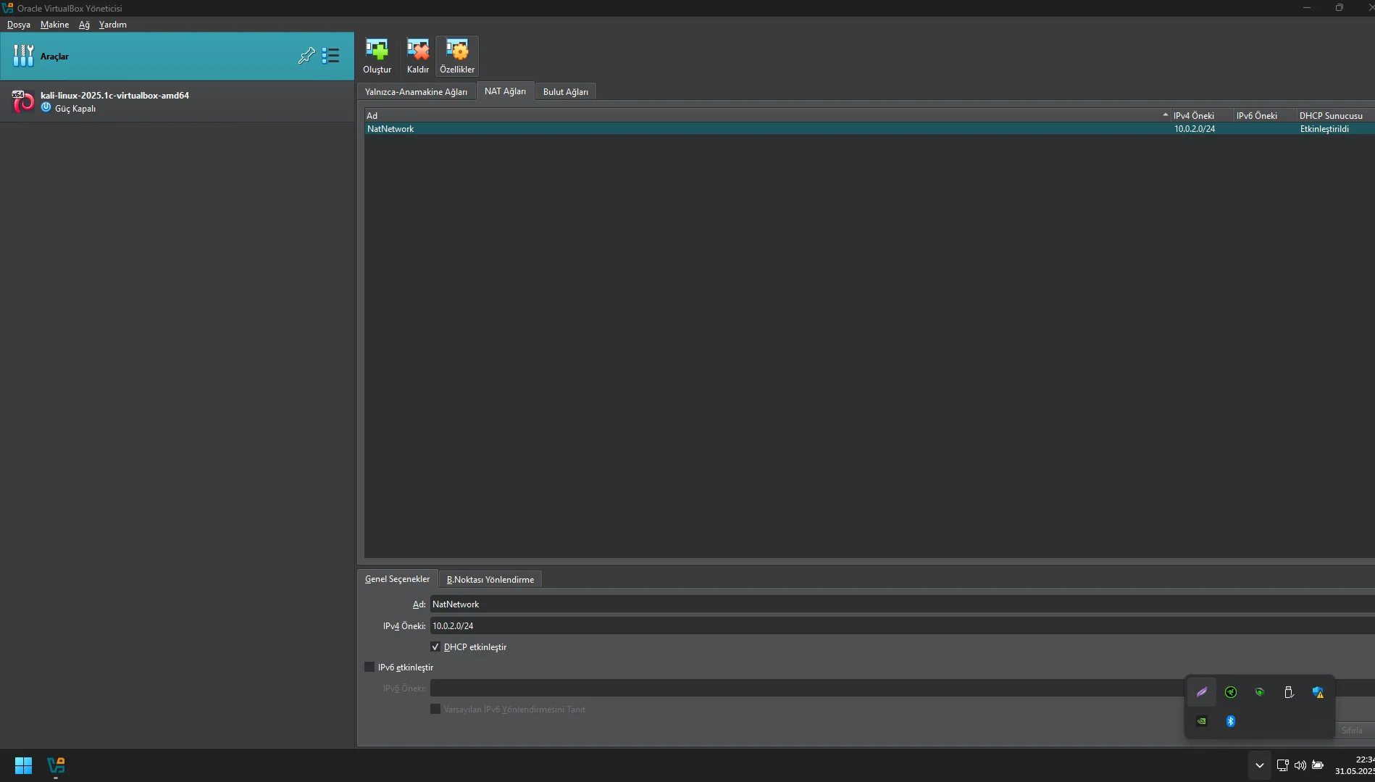Open the Dosya menu
Viewport: 1375px width, 782px height.
(x=19, y=25)
